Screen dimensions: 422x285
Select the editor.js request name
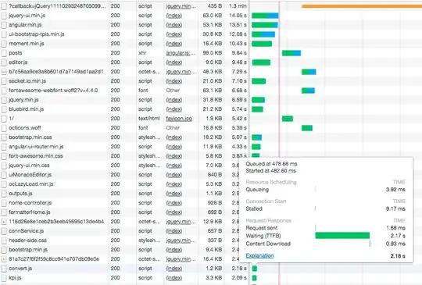[x=18, y=62]
